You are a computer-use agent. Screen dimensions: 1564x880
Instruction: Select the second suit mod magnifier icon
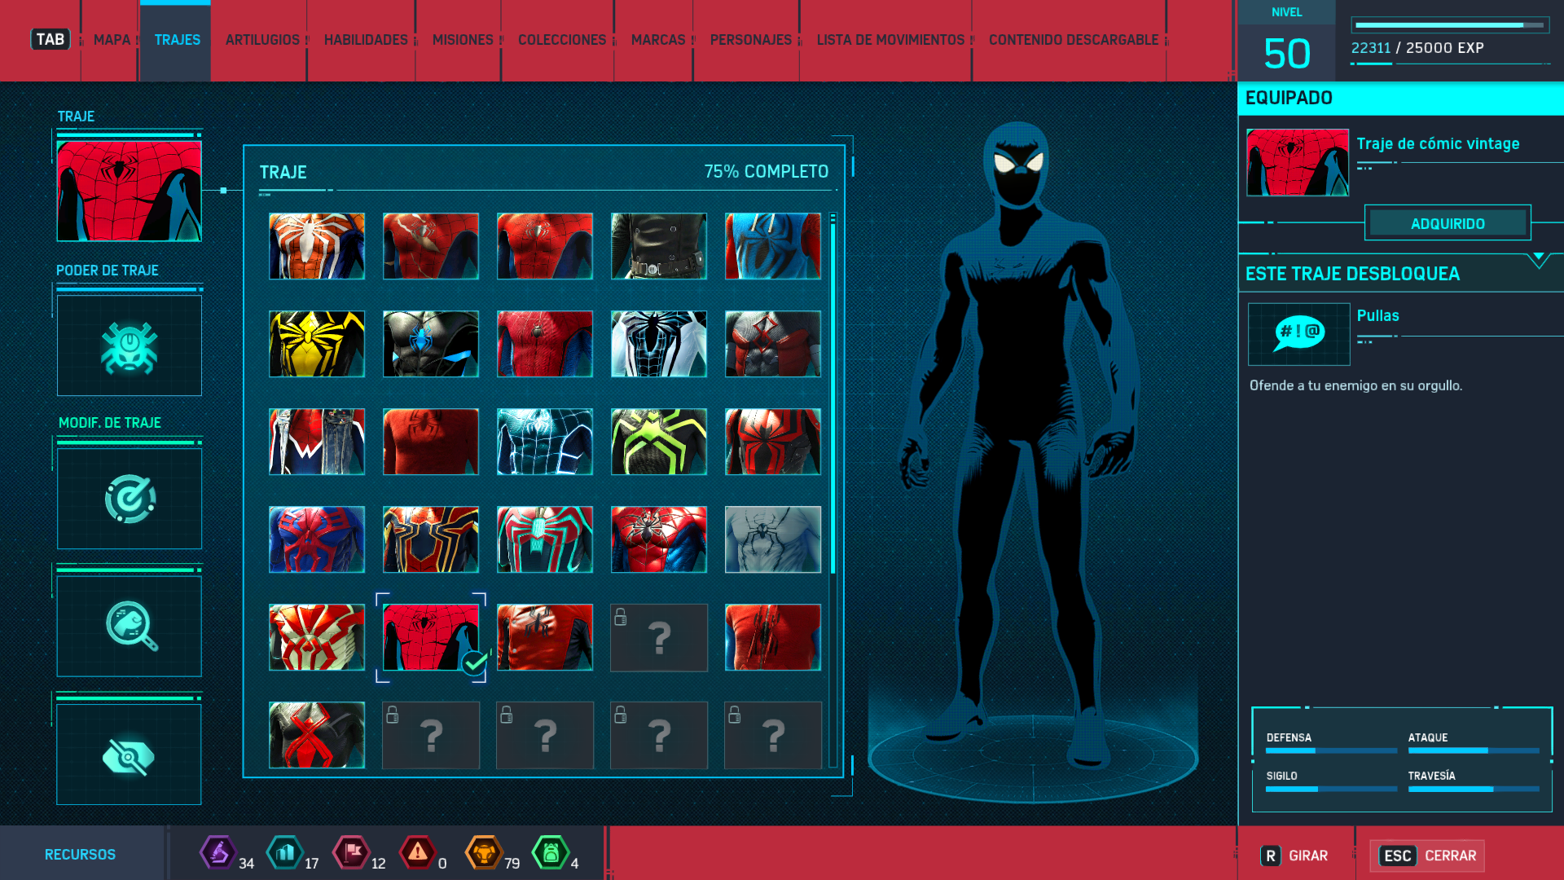click(130, 626)
